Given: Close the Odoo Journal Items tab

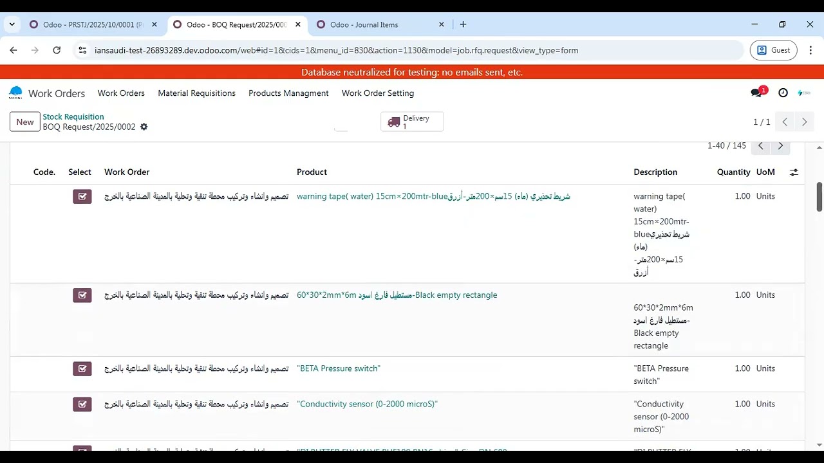Looking at the screenshot, I should point(441,24).
